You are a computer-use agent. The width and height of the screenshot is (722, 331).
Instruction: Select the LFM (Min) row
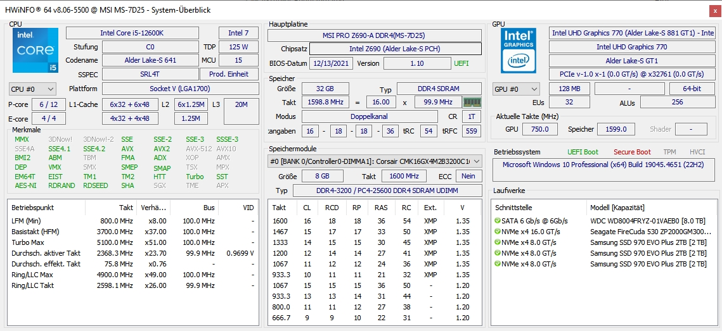[133, 221]
